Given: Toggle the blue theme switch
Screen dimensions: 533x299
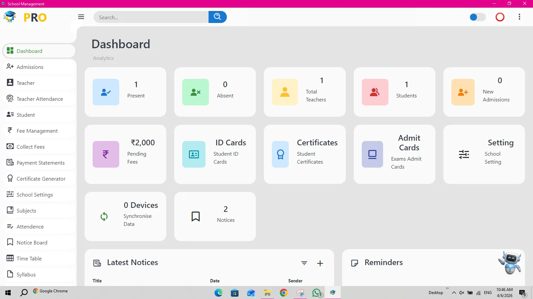Looking at the screenshot, I should click(x=477, y=17).
